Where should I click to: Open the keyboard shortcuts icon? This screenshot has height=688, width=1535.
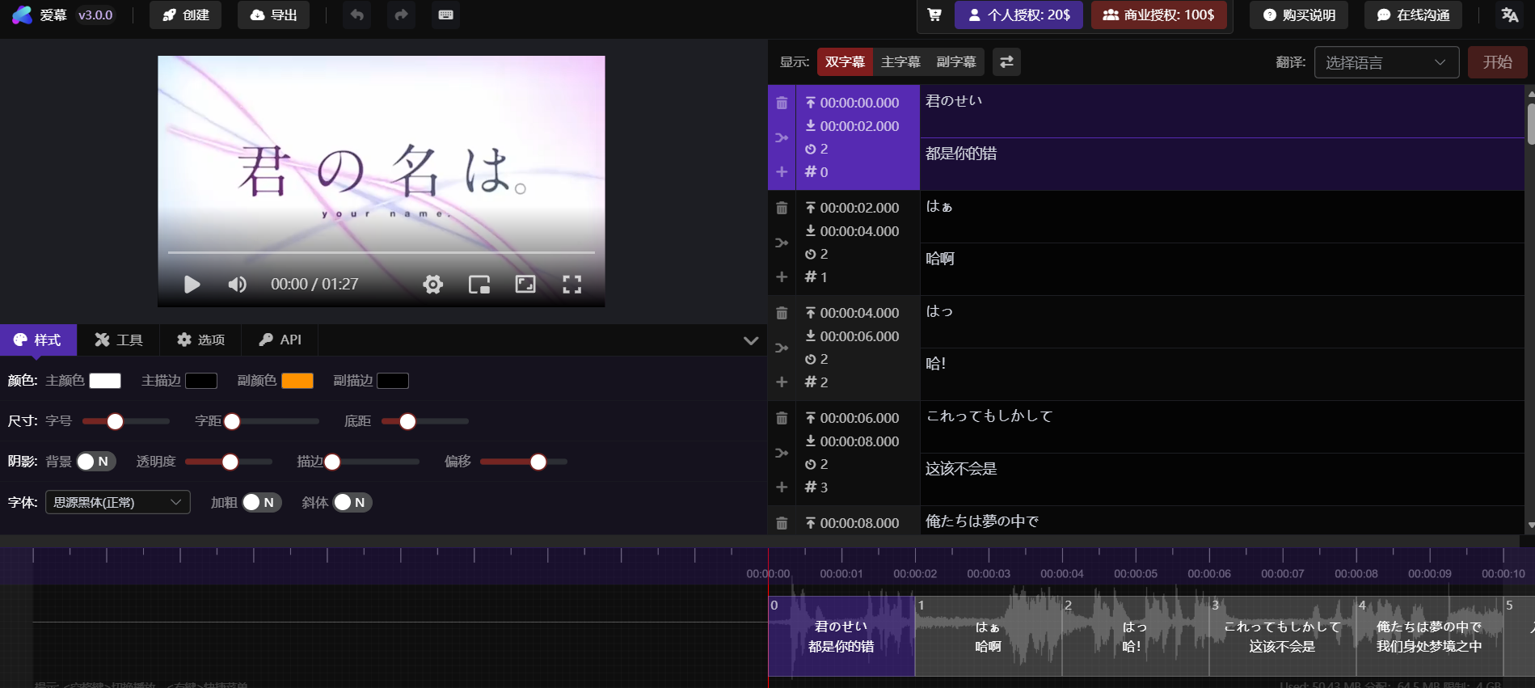click(445, 15)
